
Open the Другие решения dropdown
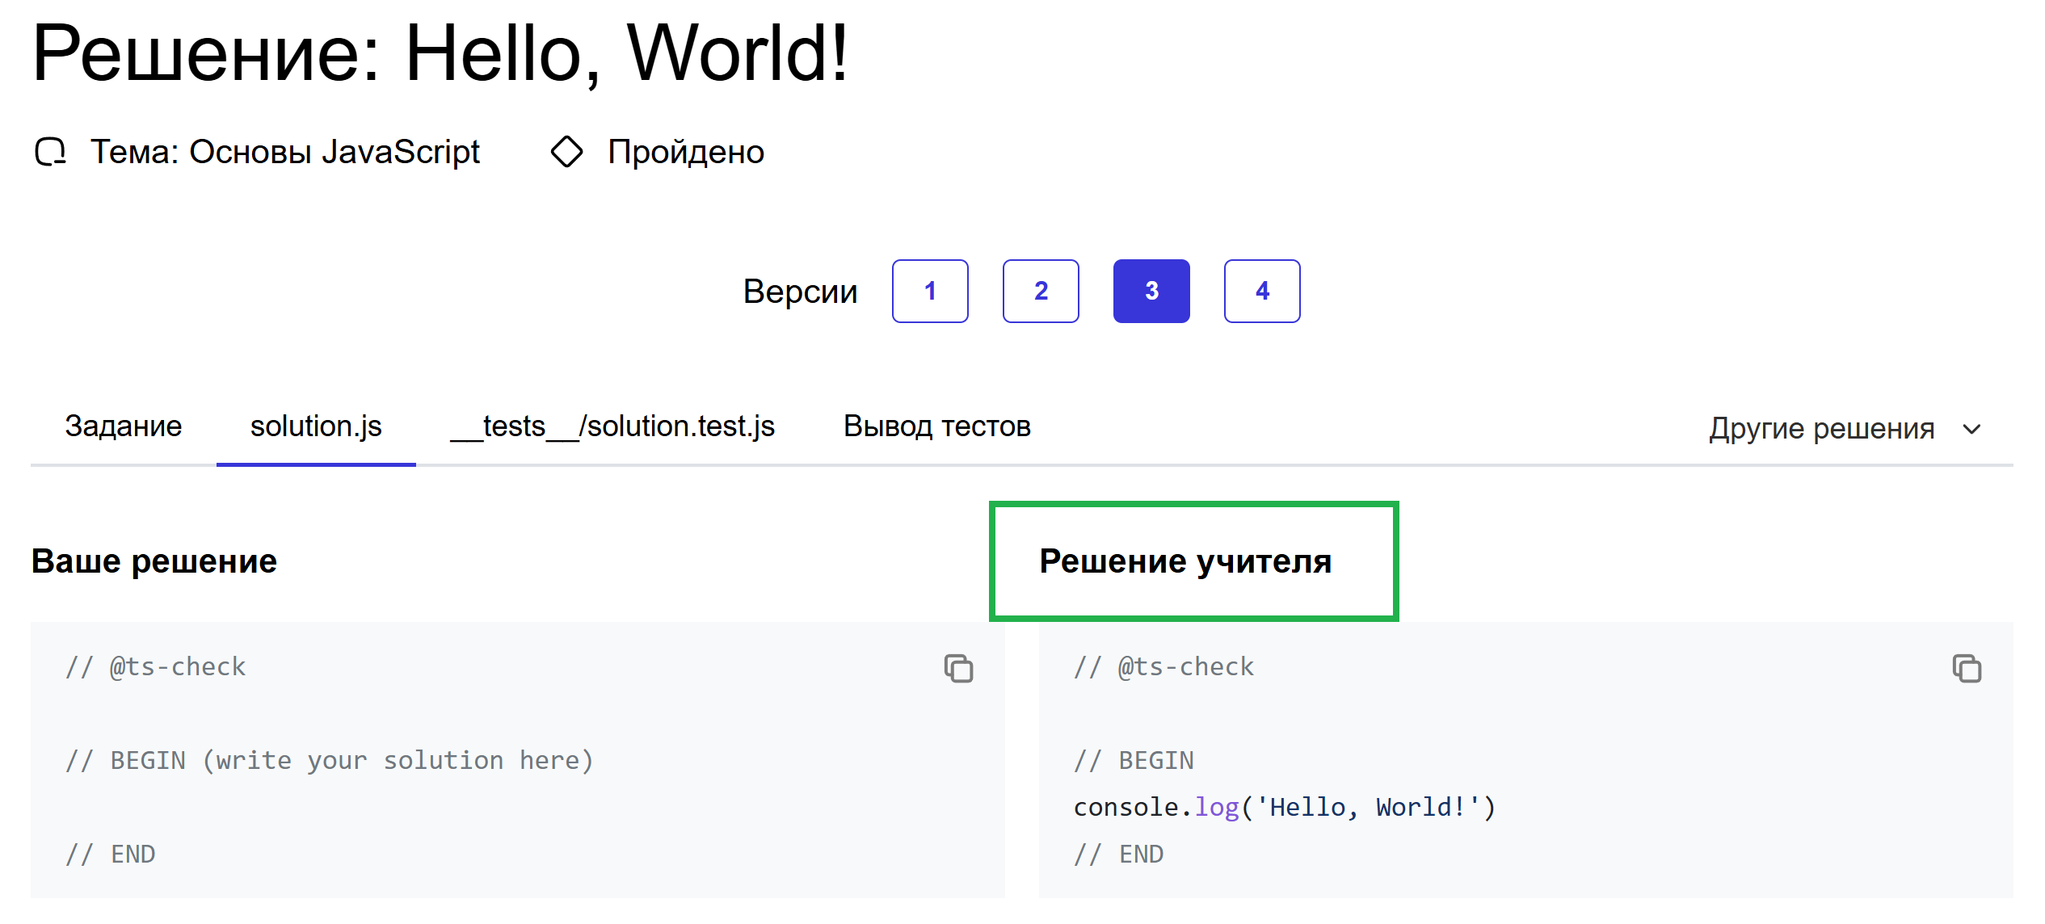[x=1821, y=428]
